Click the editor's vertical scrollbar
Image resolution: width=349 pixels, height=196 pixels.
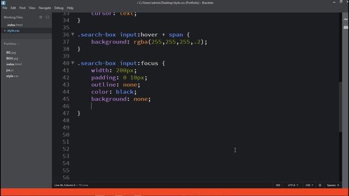340,107
